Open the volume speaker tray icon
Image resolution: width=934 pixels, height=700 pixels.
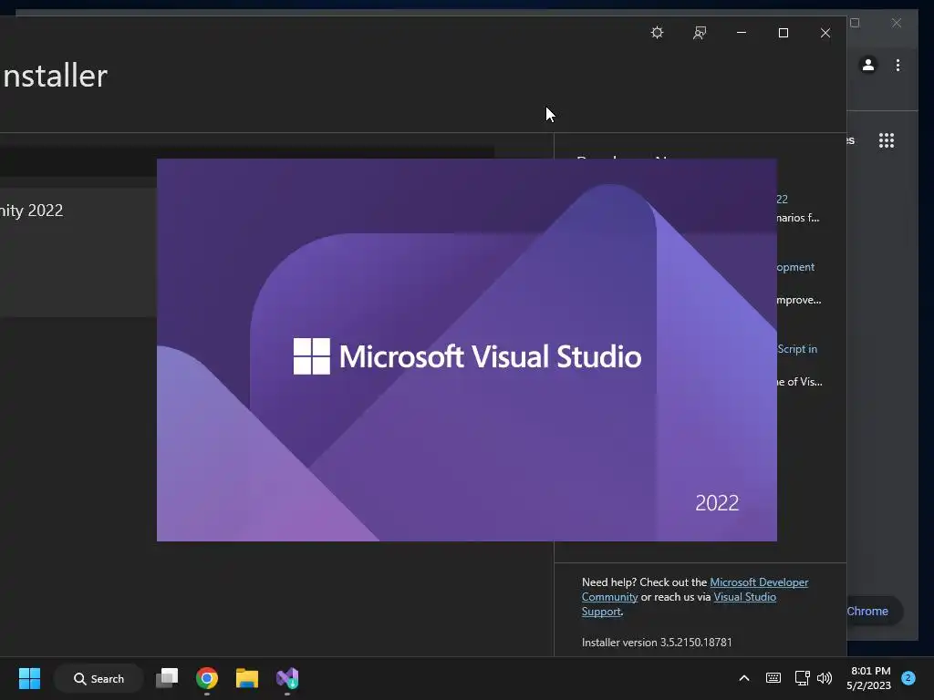825,678
